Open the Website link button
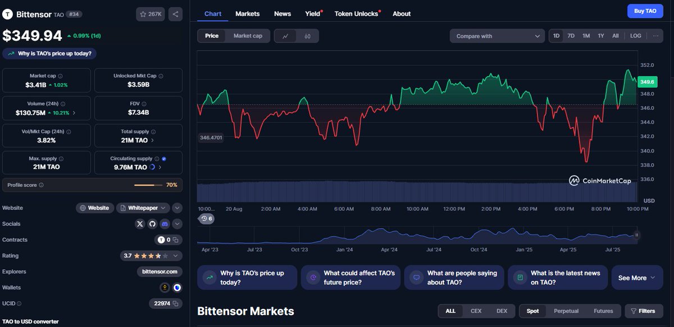674x327 pixels. (95, 208)
